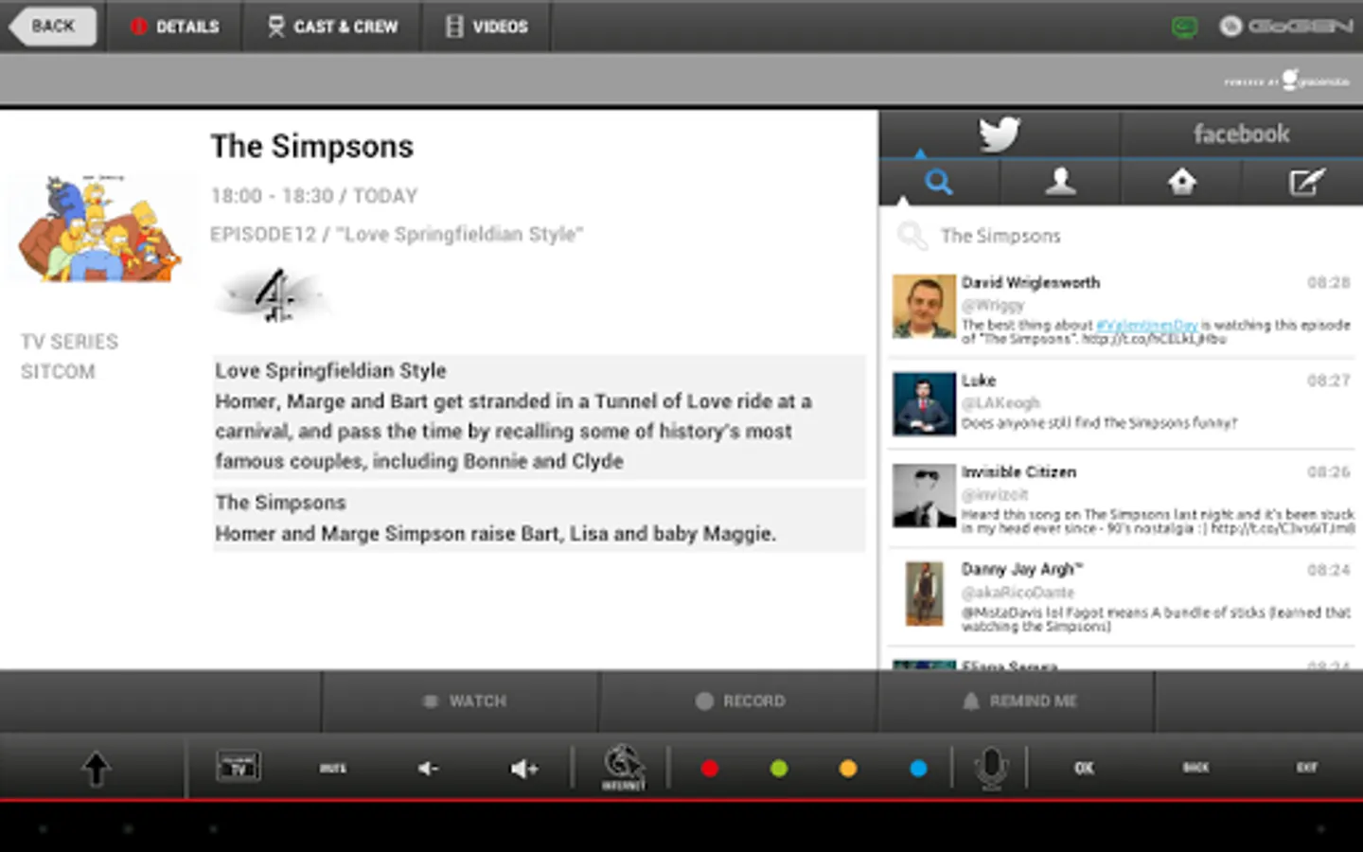This screenshot has width=1363, height=852.
Task: Click the green chat status icon
Action: pos(1184,27)
